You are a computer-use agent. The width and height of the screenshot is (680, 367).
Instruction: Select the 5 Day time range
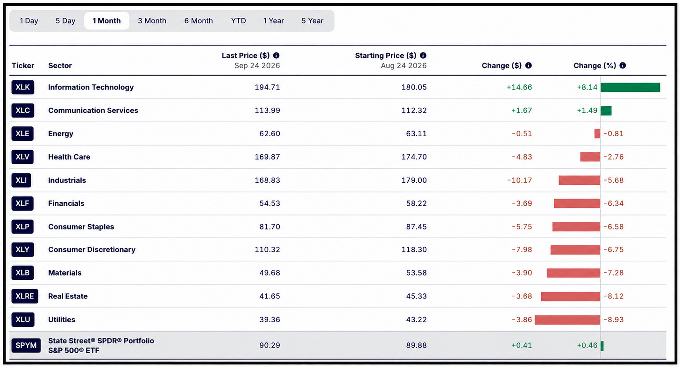click(65, 21)
